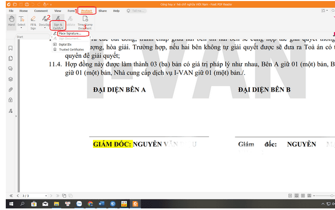Switch to the Home ribbon tab
The image size is (335, 210).
coord(24,11)
